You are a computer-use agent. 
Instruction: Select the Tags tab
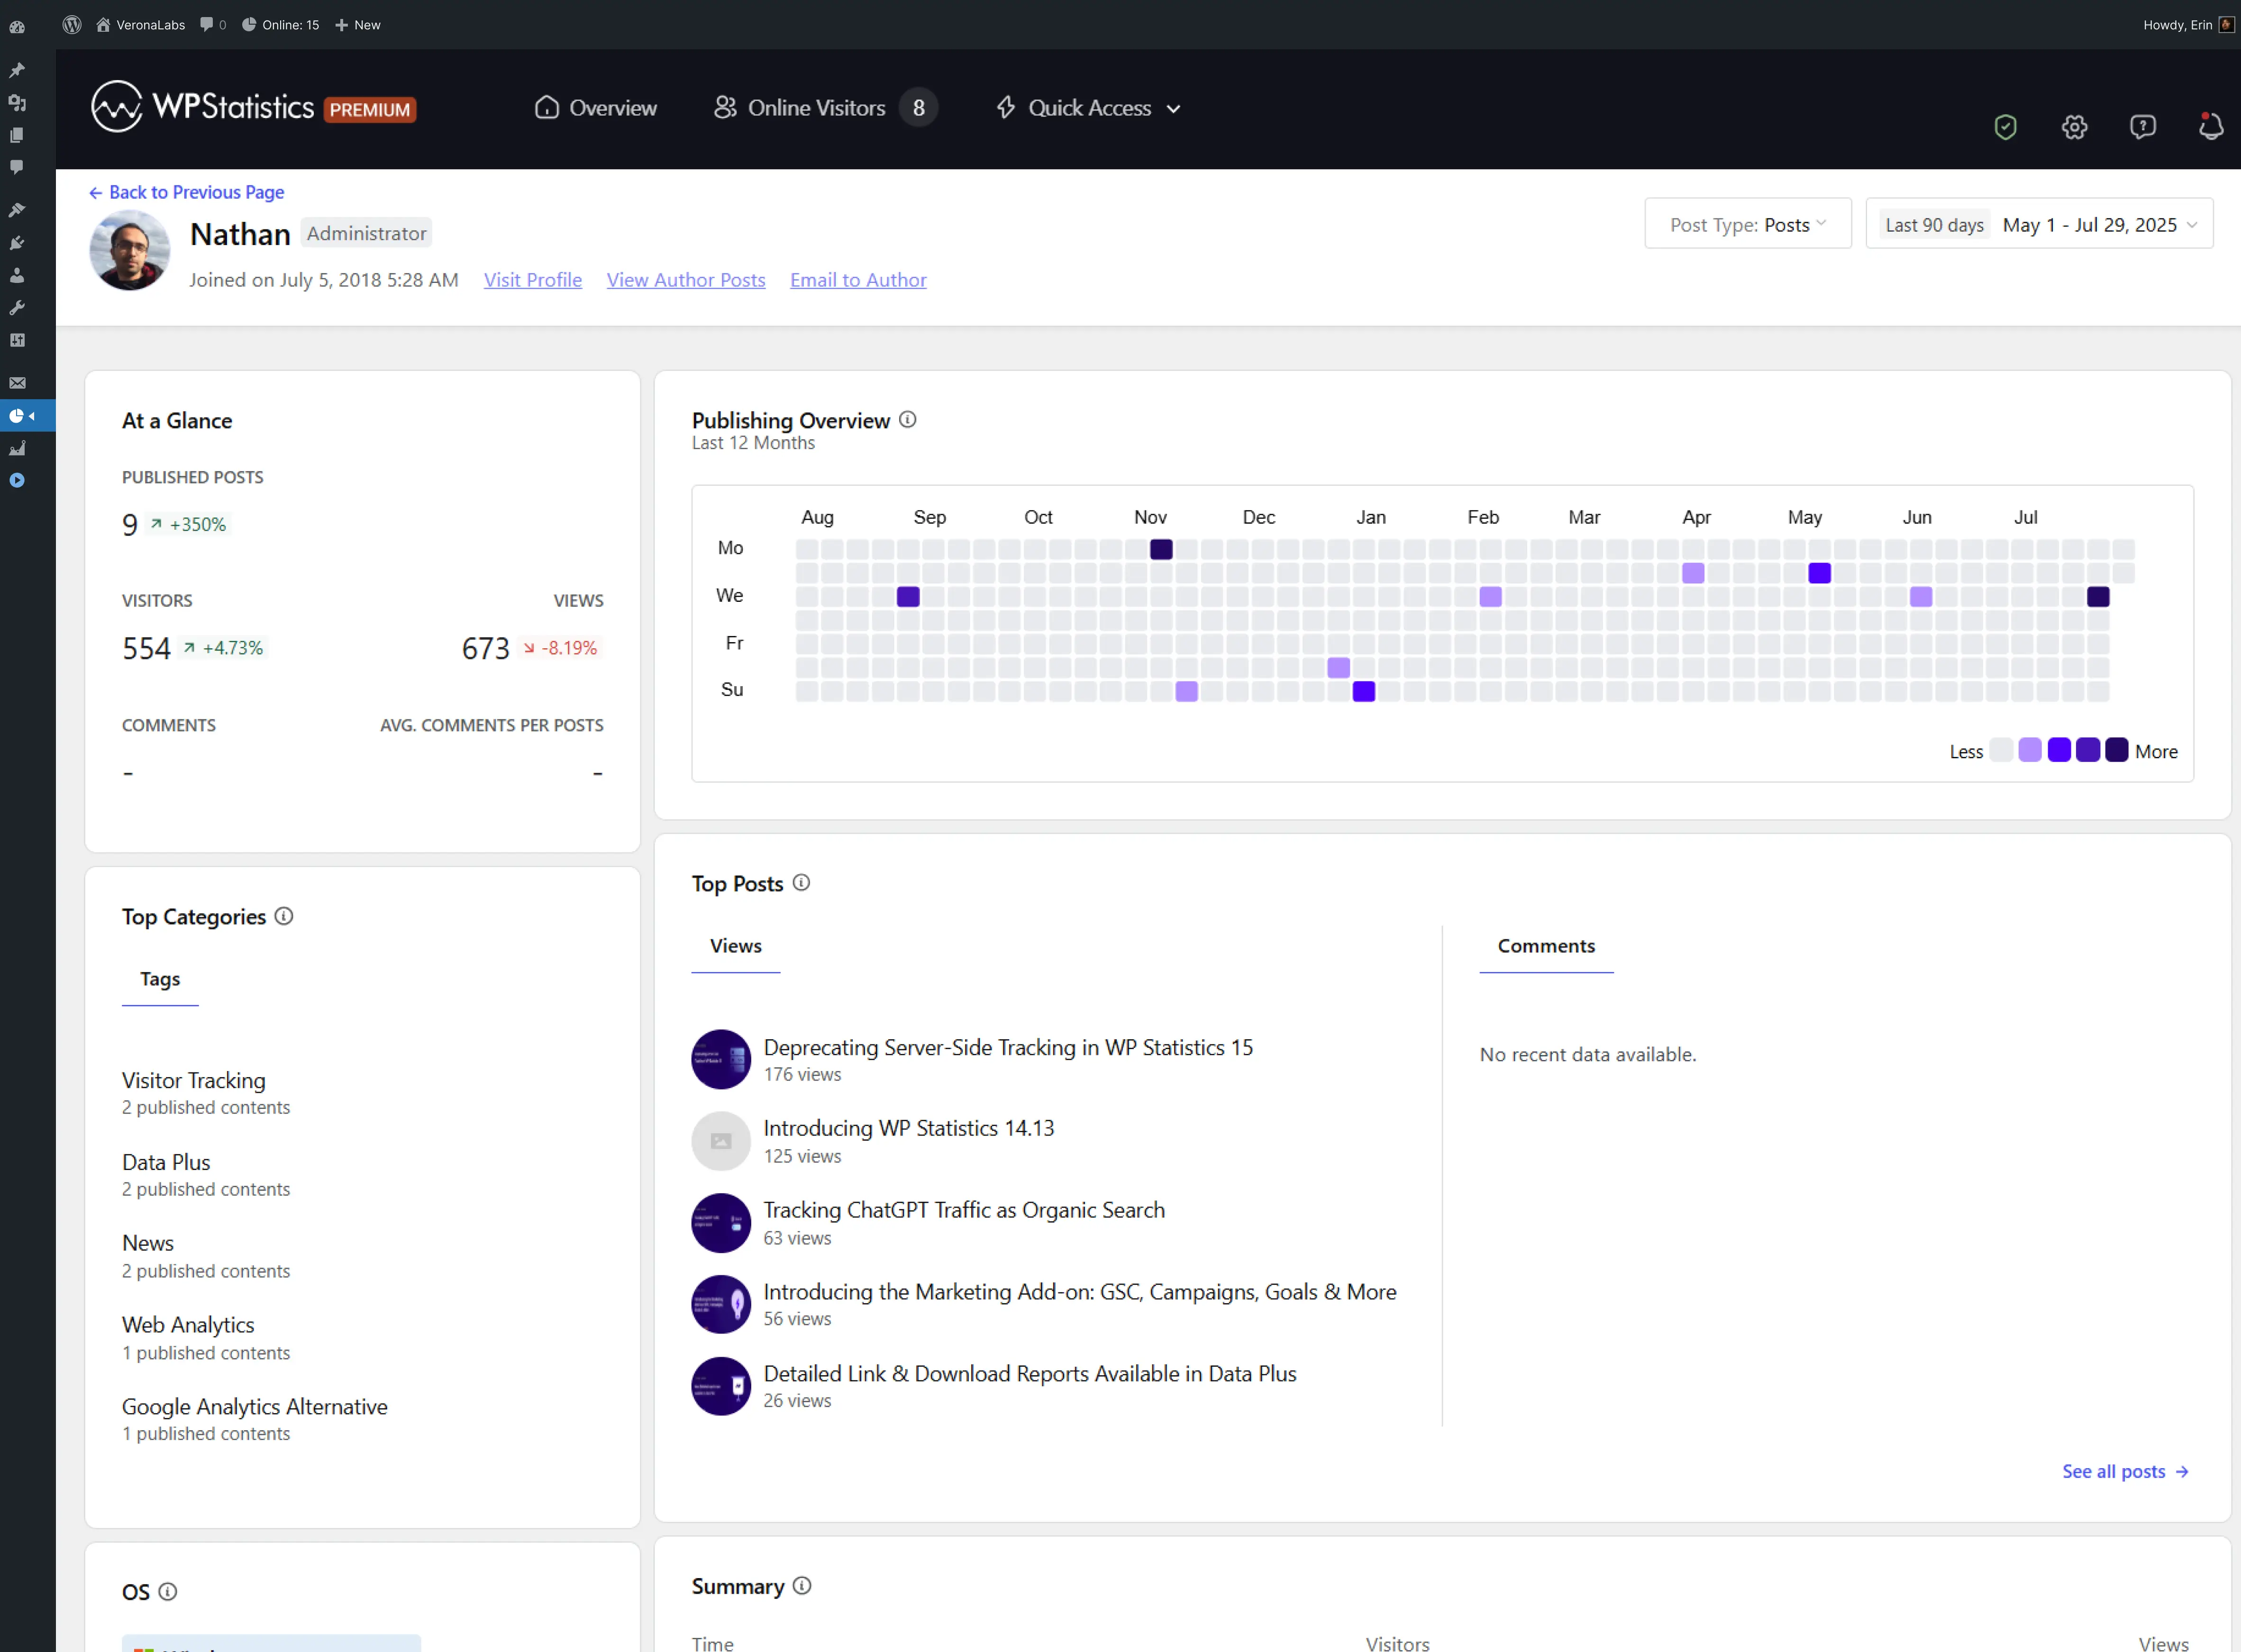[160, 979]
